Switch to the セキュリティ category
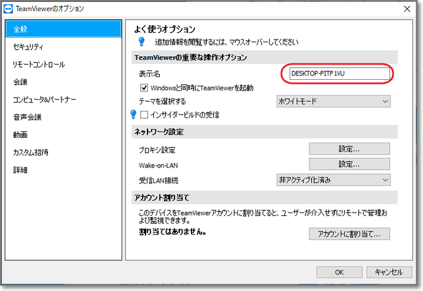This screenshot has width=423, height=291. [63, 47]
